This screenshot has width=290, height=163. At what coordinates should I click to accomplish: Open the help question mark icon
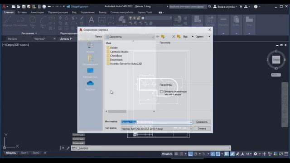[x=256, y=7]
